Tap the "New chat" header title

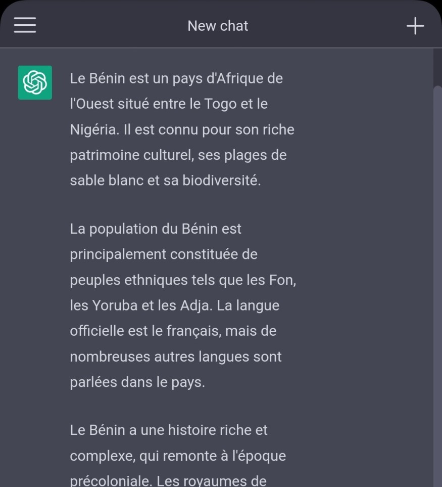218,26
